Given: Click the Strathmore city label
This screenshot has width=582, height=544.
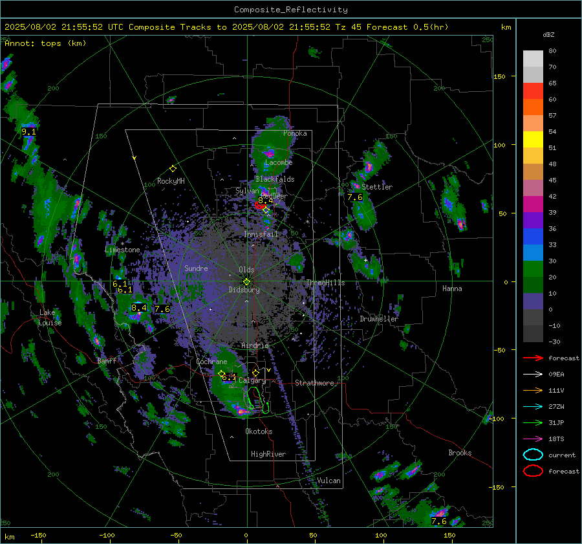Looking at the screenshot, I should click(315, 383).
